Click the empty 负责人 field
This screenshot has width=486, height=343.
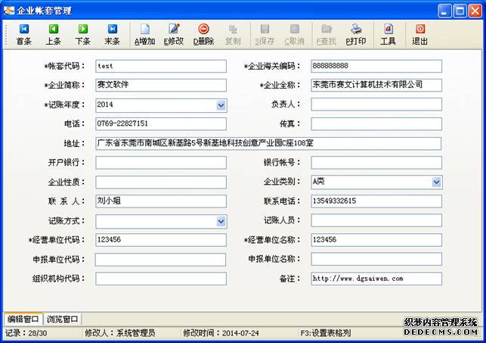376,104
